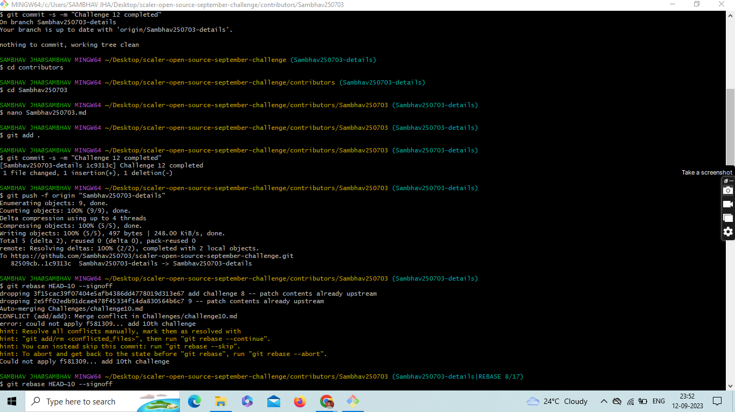The height and width of the screenshot is (412, 735).
Task: Launch Google Chrome from the taskbar
Action: click(x=327, y=401)
